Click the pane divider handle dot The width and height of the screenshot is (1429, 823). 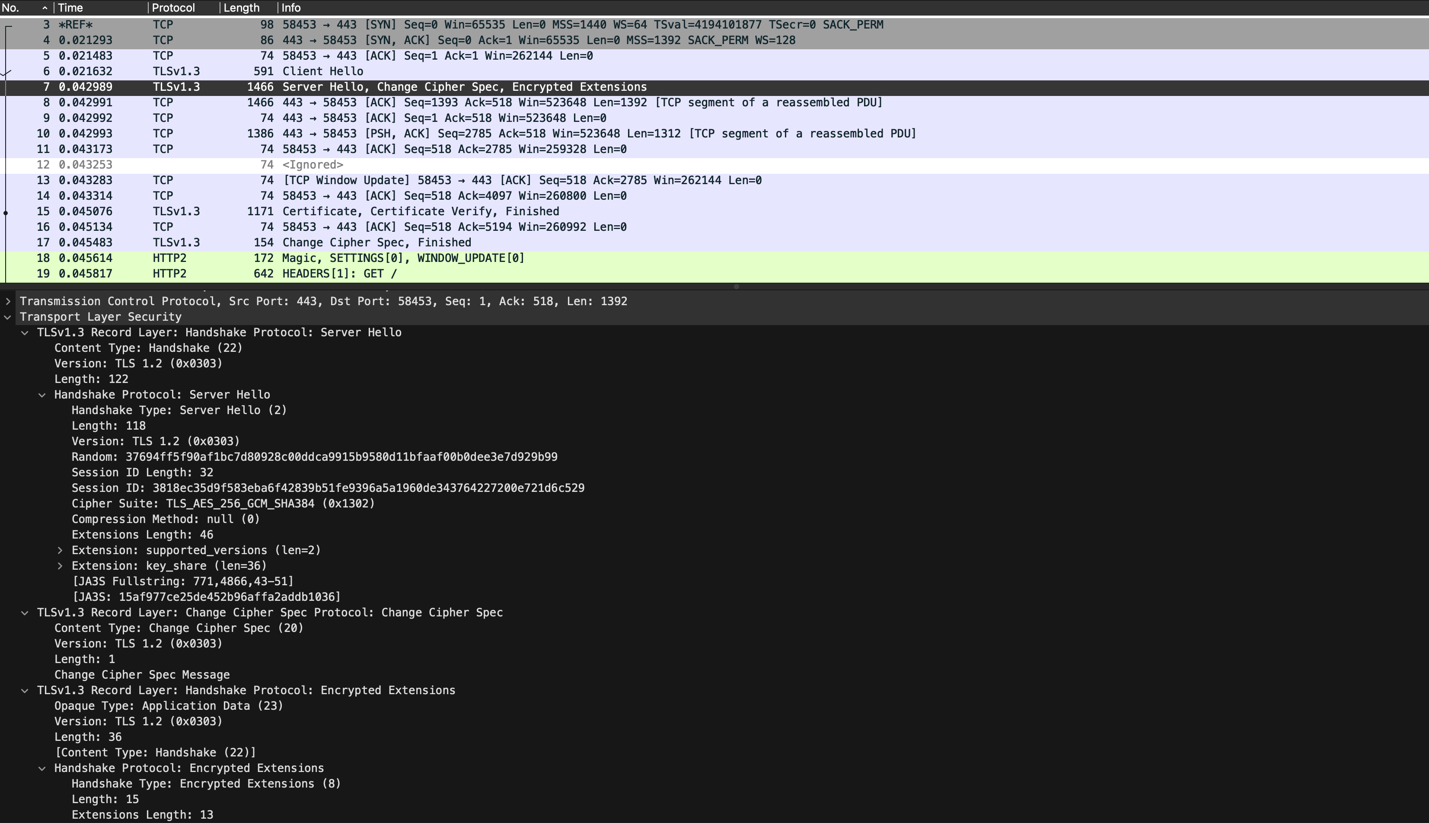tap(736, 287)
